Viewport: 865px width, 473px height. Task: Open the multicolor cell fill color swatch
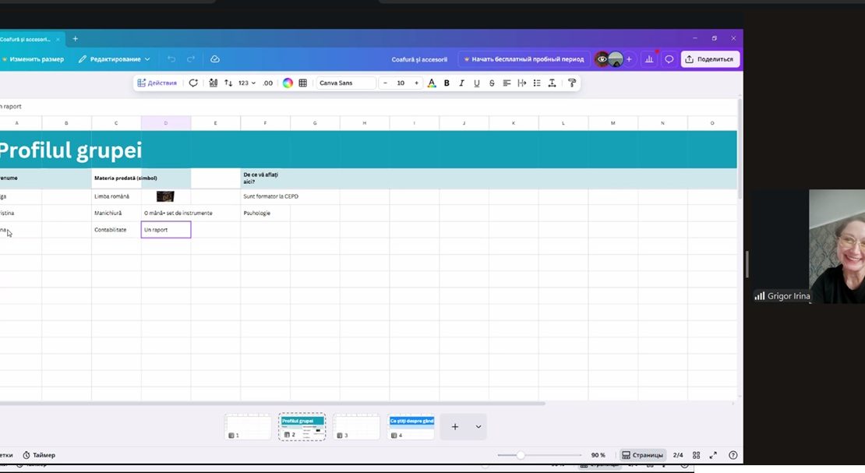coord(288,83)
